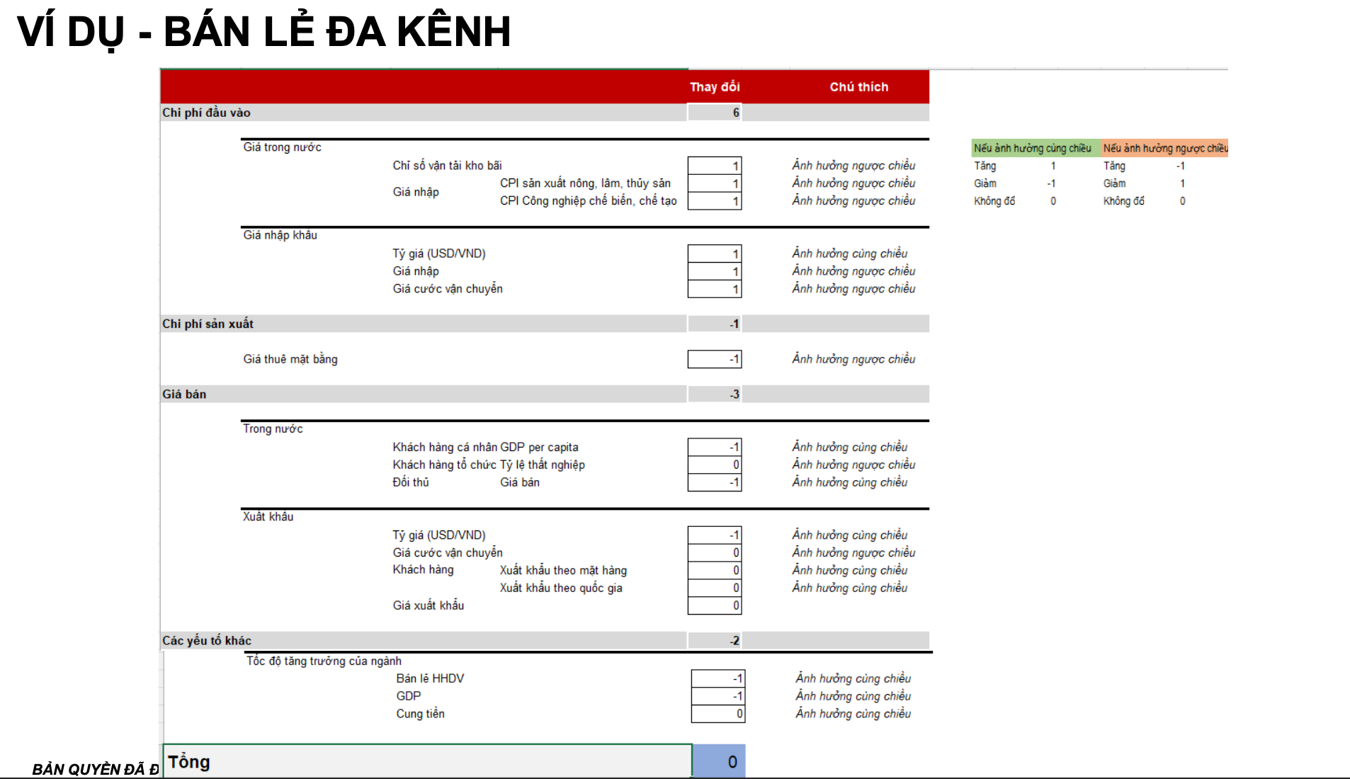Select the Cung tiền label
Screen dimensions: 1350x779
[x=420, y=714]
